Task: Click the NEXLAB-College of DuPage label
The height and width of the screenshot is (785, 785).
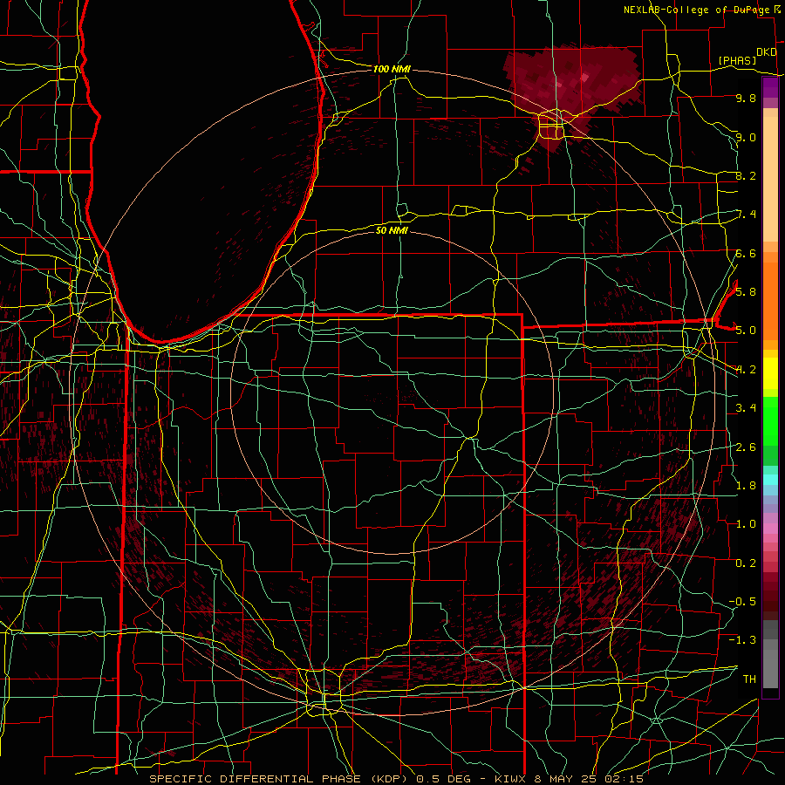Action: tap(698, 10)
